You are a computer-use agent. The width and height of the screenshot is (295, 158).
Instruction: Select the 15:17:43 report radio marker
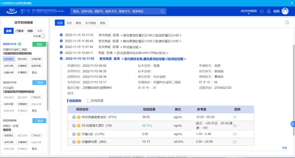[61, 35]
